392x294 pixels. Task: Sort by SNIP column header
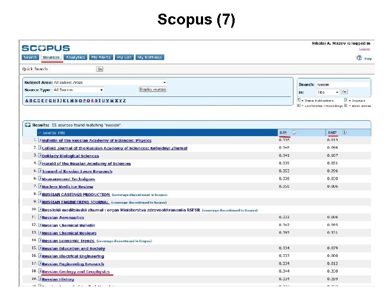point(332,132)
